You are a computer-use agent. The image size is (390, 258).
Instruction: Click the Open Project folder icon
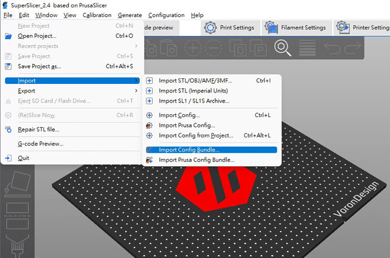[8, 36]
